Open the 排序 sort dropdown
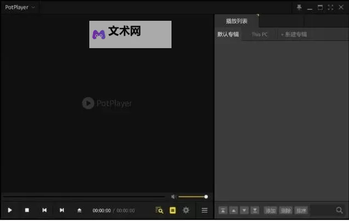This screenshot has height=221, width=349. coord(301,210)
